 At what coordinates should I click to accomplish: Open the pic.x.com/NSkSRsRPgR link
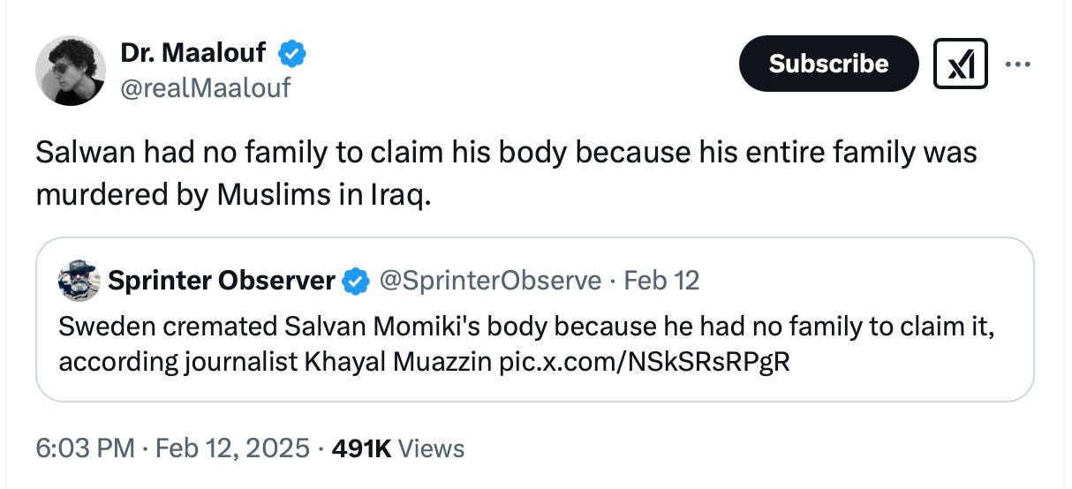(x=645, y=362)
